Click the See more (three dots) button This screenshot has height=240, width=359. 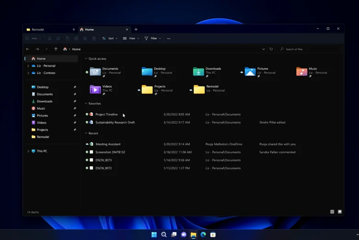point(168,39)
